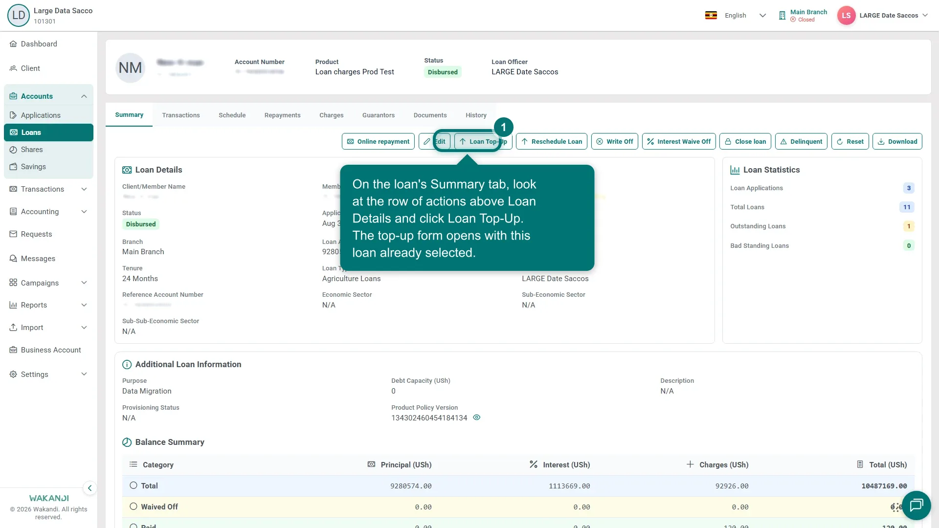Click the Loan Applications count badge 3

point(909,188)
